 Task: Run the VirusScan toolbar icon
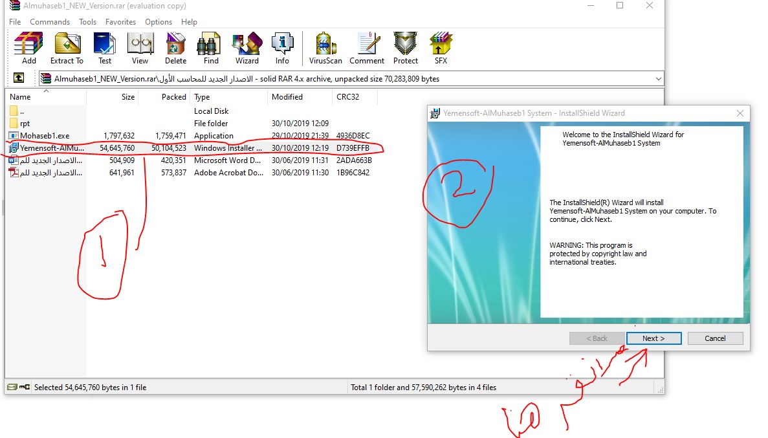[x=325, y=44]
